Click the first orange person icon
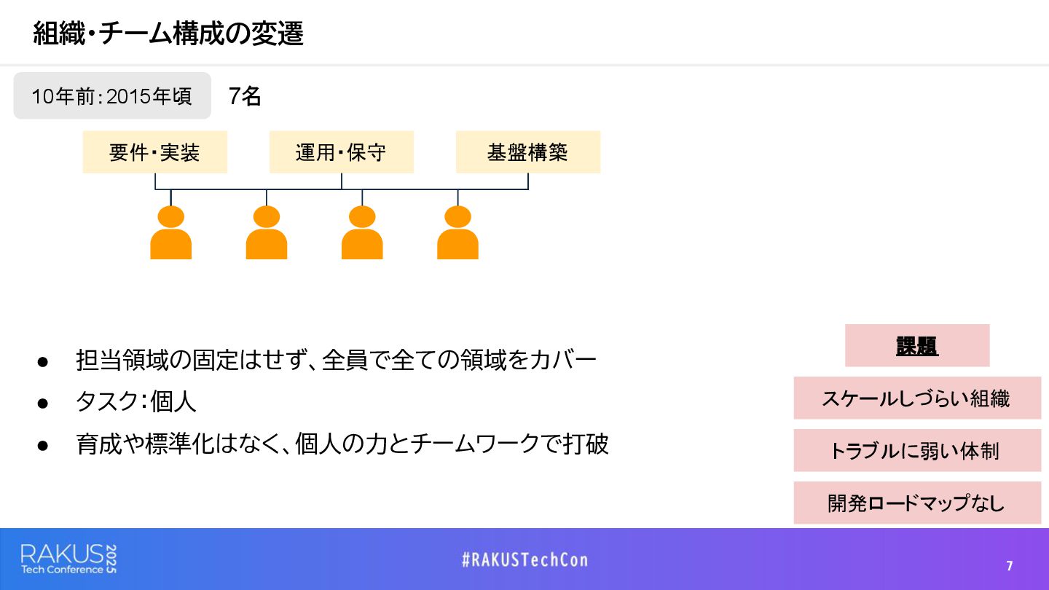 (170, 232)
